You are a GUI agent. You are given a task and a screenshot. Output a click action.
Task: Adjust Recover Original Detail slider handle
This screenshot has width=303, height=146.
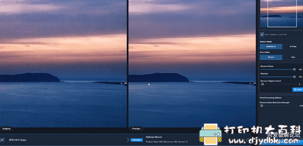[262, 84]
